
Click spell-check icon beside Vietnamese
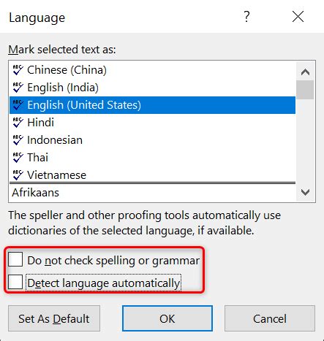(18, 175)
